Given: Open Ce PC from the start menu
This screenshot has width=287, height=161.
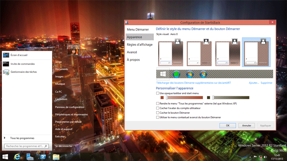Looking at the screenshot, I should (x=59, y=92).
